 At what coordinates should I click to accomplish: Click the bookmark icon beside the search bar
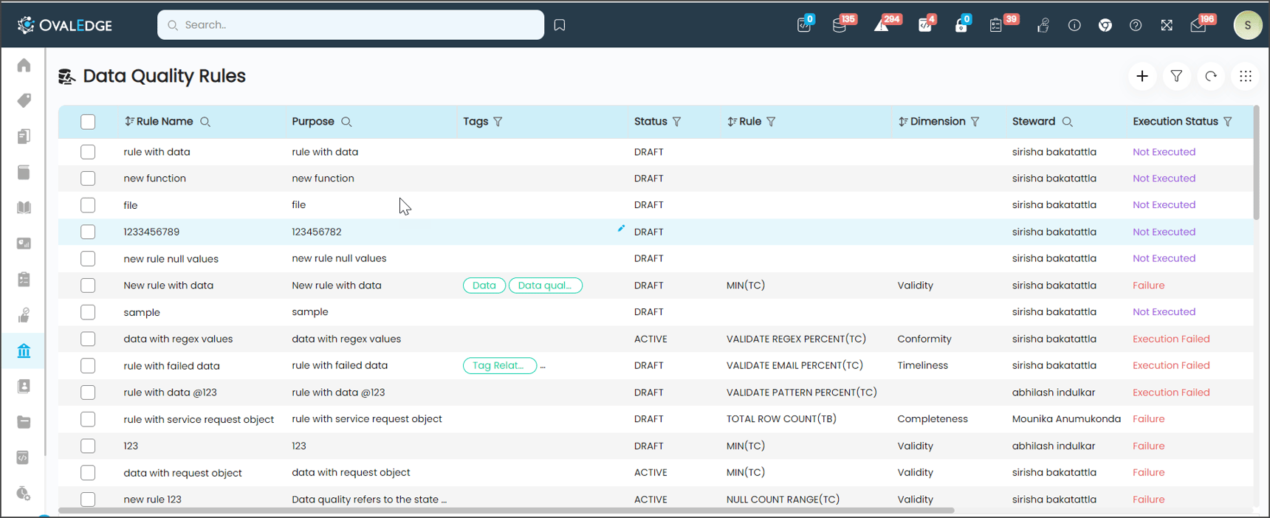tap(560, 25)
